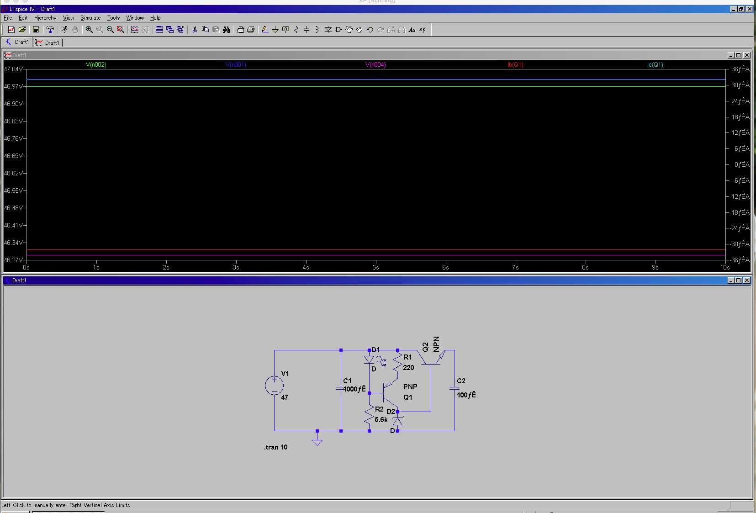Select the Text Aa tool
Viewport: 756px width, 513px height.
(x=412, y=30)
